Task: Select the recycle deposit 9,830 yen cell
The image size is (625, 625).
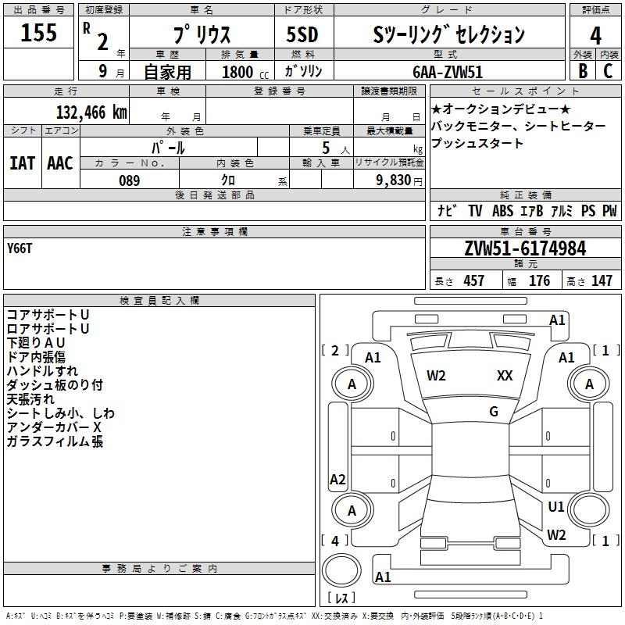Action: [389, 180]
